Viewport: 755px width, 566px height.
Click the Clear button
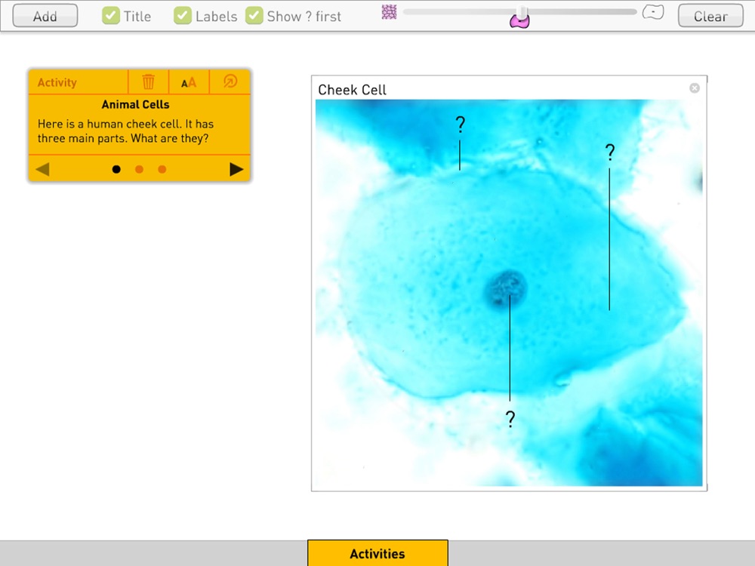point(710,15)
